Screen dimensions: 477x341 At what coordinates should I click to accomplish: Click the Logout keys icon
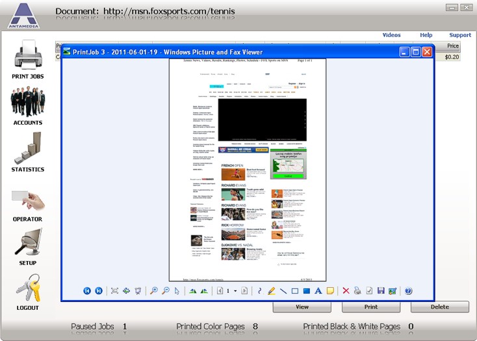tap(28, 288)
